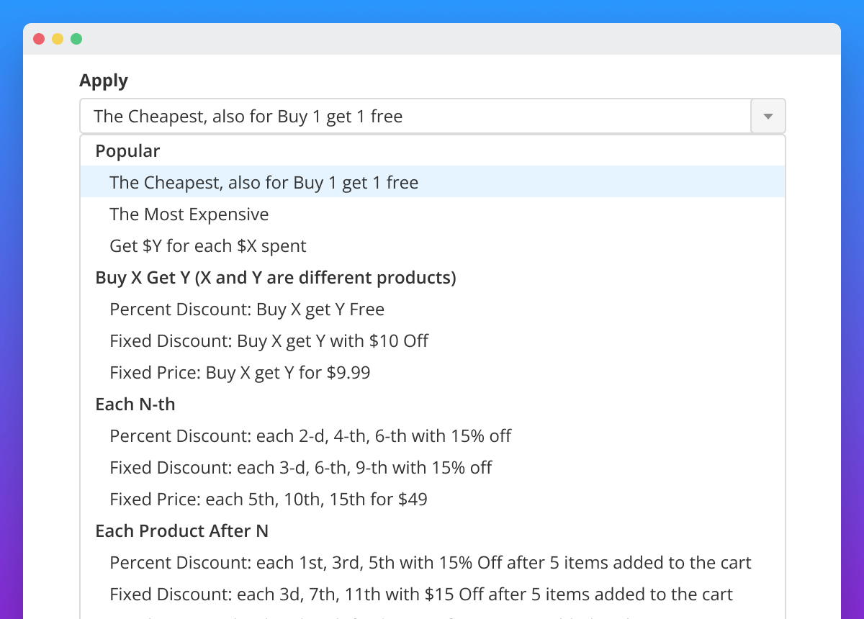864x619 pixels.
Task: Choose Fixed Discount: Buy X get Y $10 Off
Action: [x=269, y=340]
